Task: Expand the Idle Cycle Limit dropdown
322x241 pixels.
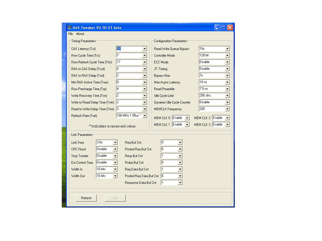Action: tap(227, 96)
